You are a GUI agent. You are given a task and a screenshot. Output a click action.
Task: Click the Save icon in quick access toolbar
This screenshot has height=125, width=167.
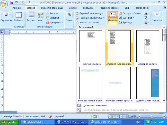(12, 2)
